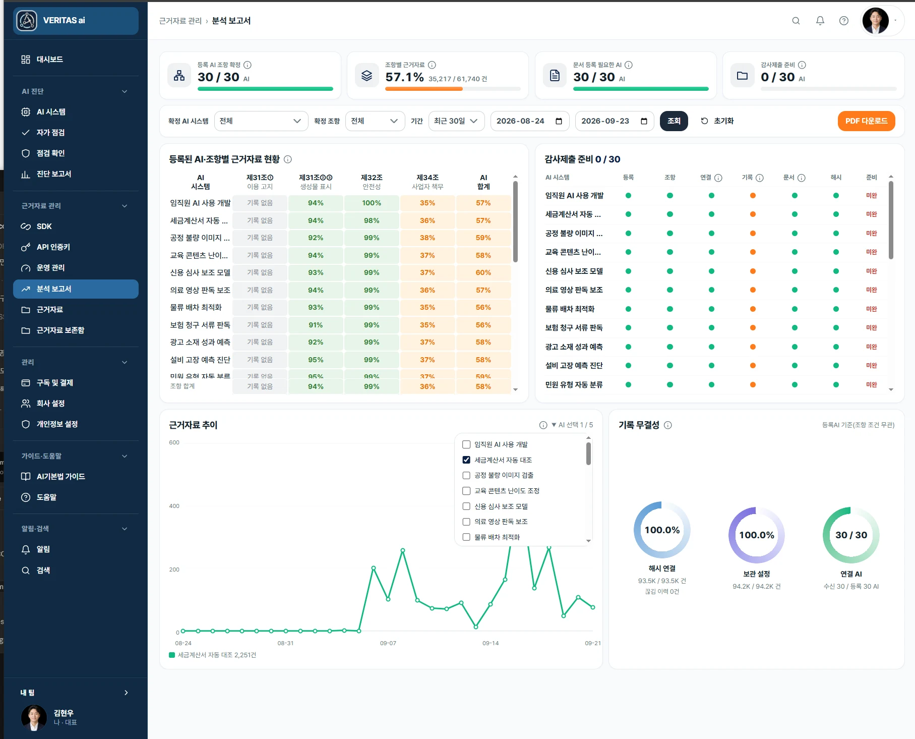The height and width of the screenshot is (739, 915).
Task: Click the 조항별 근거자료 57.1% progress bar
Action: (453, 89)
